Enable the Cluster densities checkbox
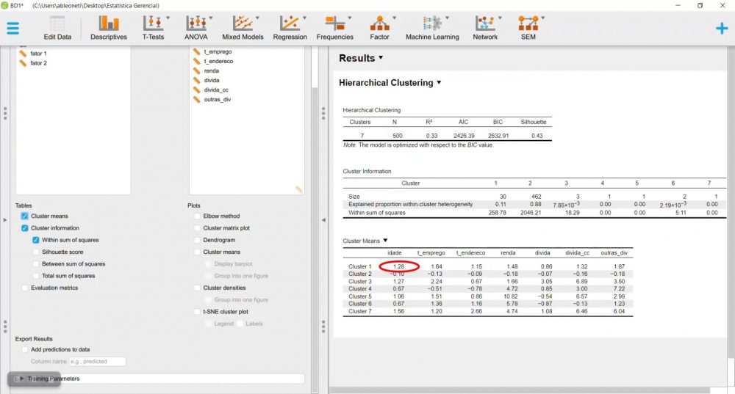This screenshot has width=735, height=394. (x=197, y=288)
